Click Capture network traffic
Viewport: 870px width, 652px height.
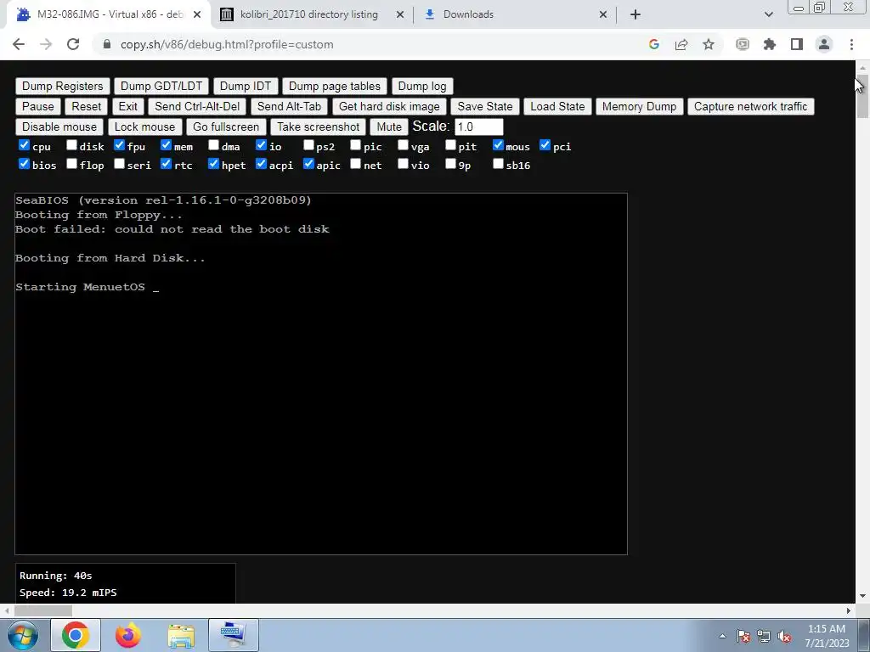[751, 106]
